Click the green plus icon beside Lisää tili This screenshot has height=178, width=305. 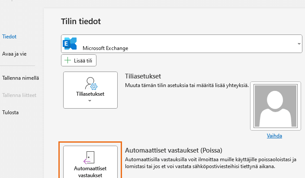tap(67, 60)
